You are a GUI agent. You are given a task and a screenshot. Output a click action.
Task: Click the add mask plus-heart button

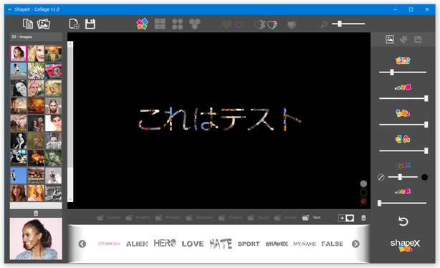[x=346, y=218]
